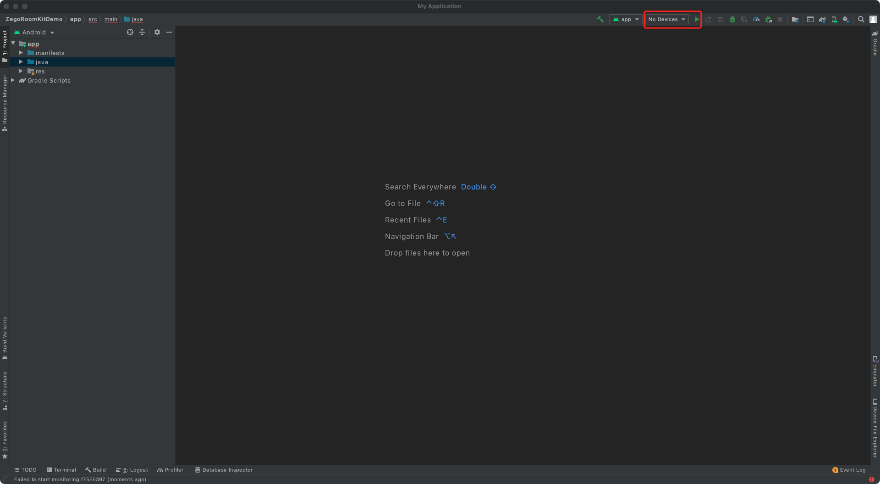880x484 pixels.
Task: Open the Event Log
Action: pyautogui.click(x=849, y=470)
